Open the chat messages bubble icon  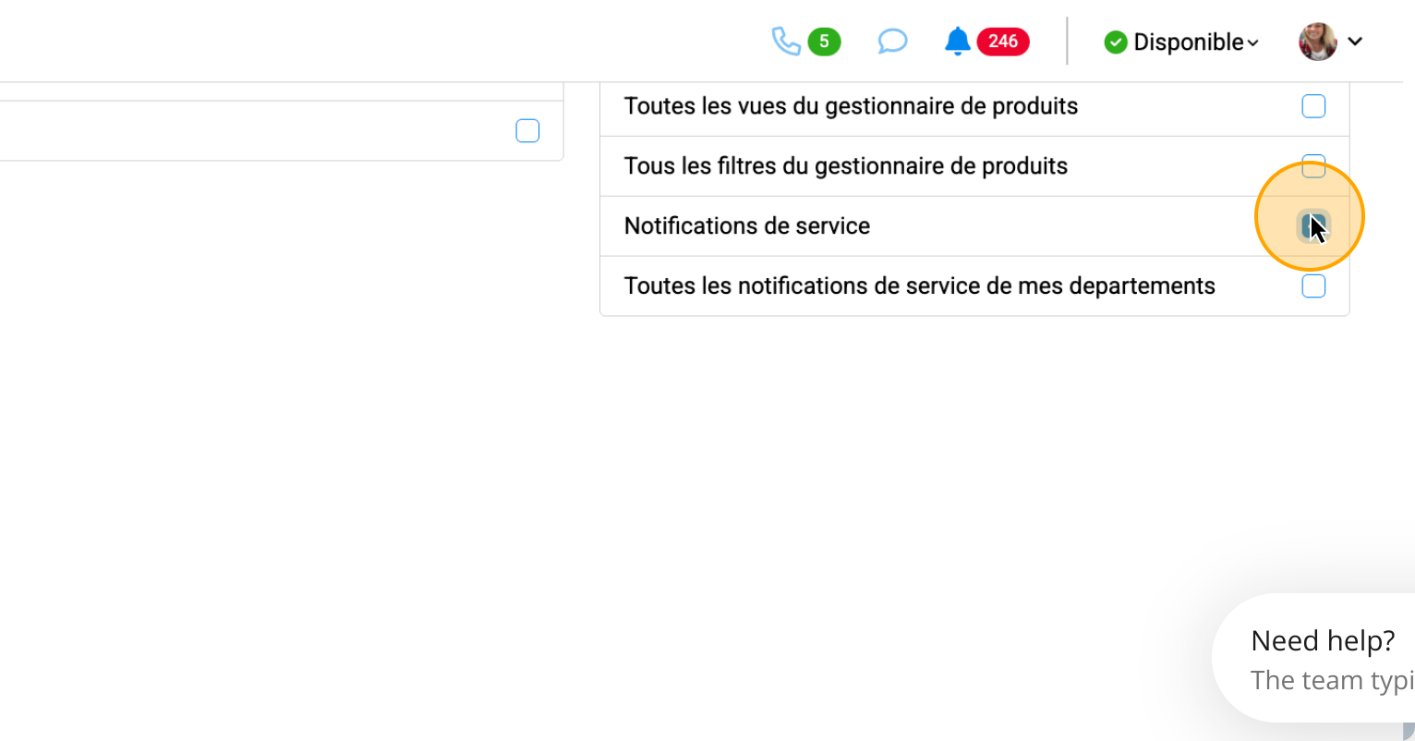[x=891, y=42]
